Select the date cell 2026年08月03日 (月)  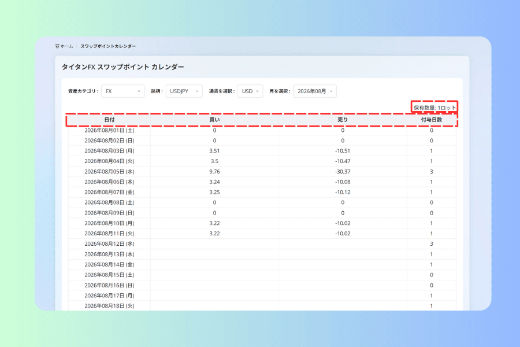109,151
